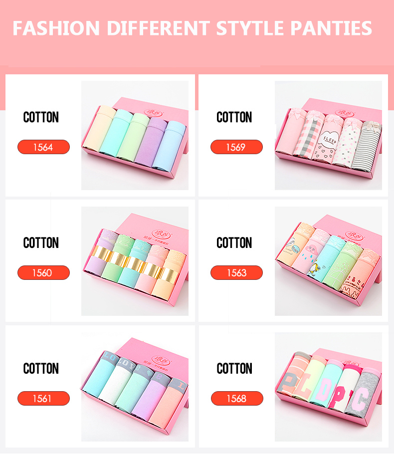Open the LOVE waistband set photo

click(x=135, y=387)
